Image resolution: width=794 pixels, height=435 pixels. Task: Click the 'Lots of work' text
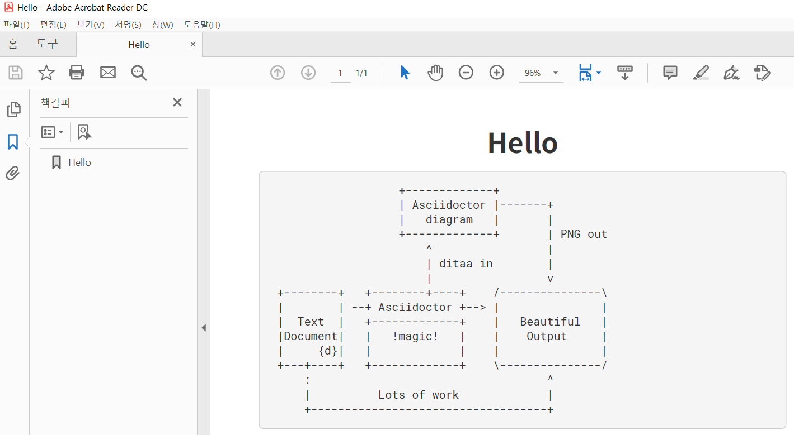point(419,395)
